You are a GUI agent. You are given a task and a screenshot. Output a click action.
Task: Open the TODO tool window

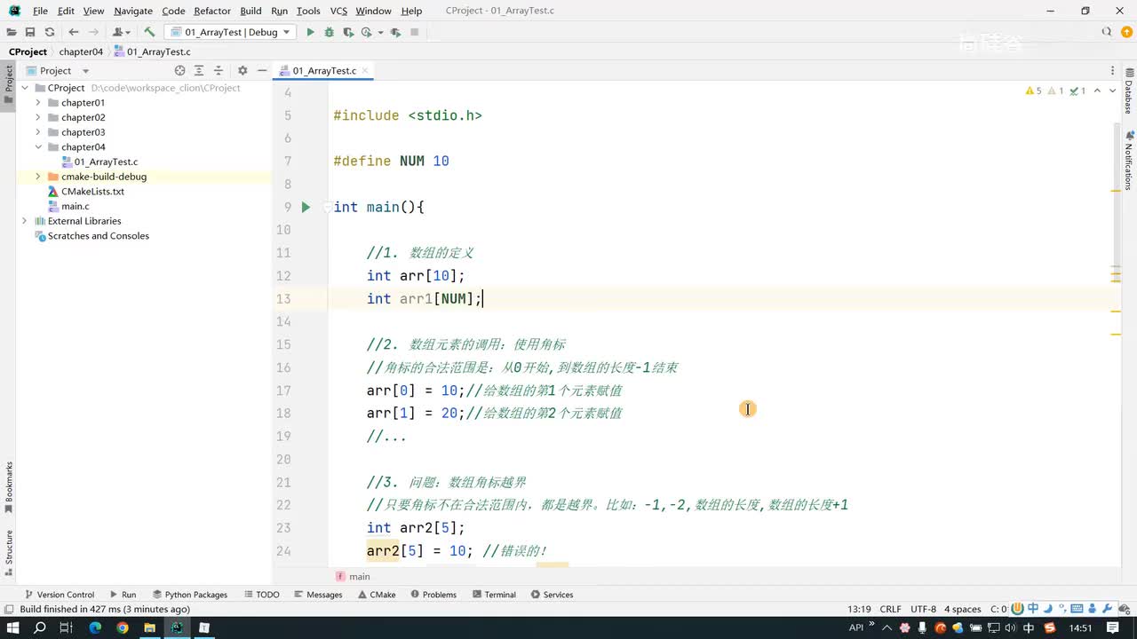coord(261,595)
